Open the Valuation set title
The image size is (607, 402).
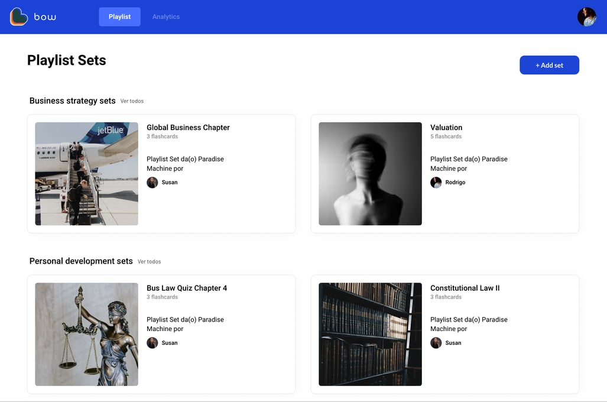[446, 128]
